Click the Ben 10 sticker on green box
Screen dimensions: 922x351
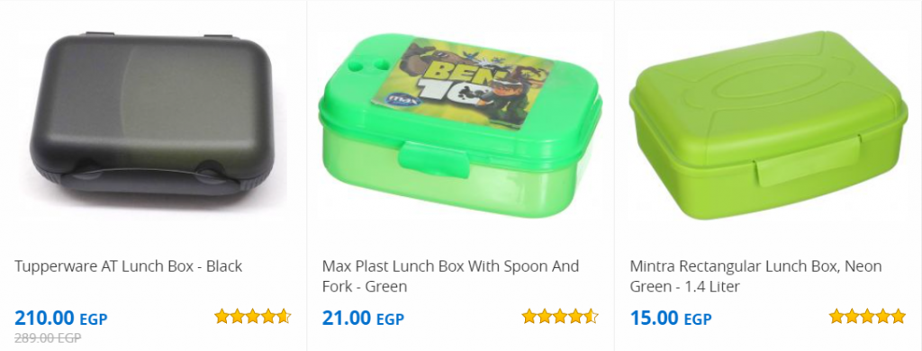(x=462, y=82)
